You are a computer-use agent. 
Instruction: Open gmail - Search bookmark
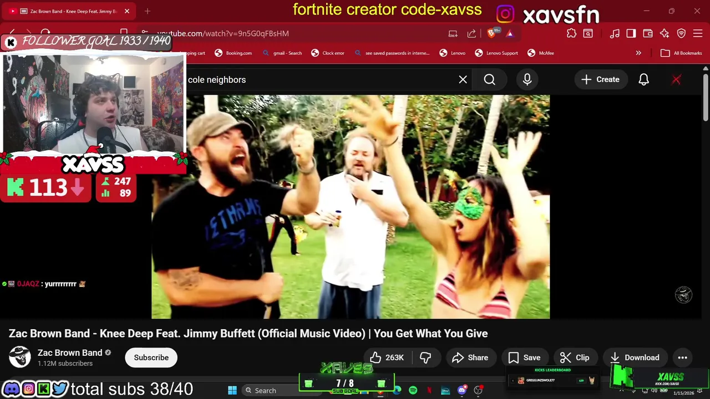tap(282, 53)
